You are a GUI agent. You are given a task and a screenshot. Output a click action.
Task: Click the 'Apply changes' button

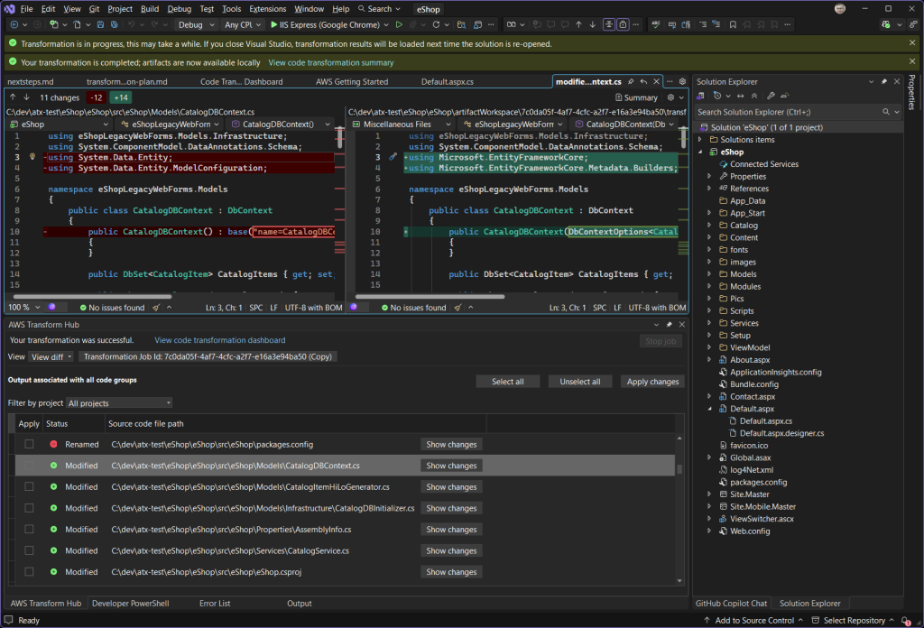[652, 381]
